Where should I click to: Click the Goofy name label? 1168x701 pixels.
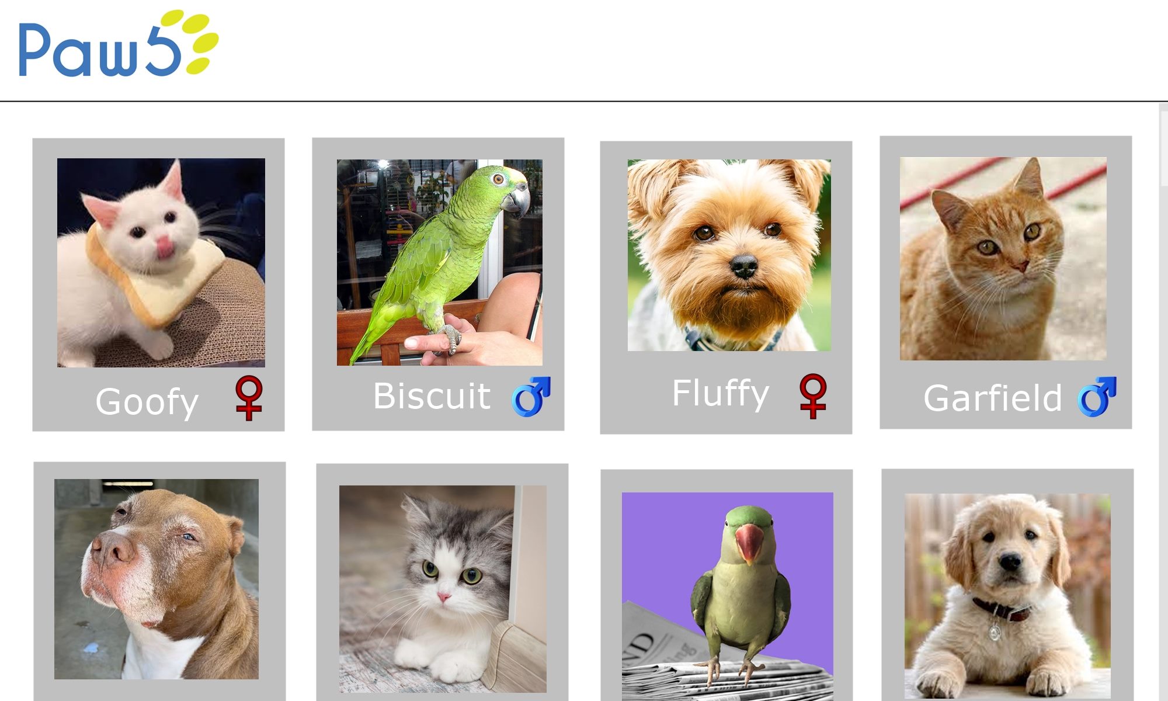[147, 402]
